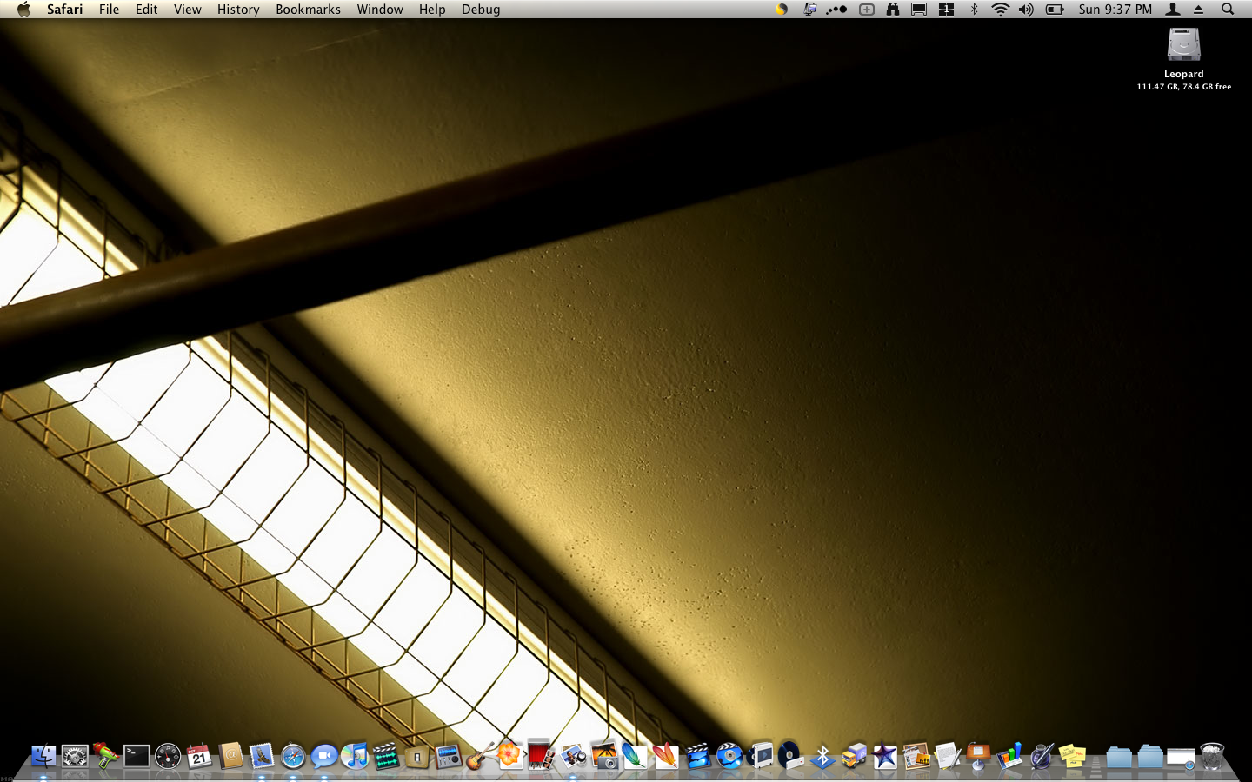Open iCal calendar icon in Dock

[x=199, y=756]
